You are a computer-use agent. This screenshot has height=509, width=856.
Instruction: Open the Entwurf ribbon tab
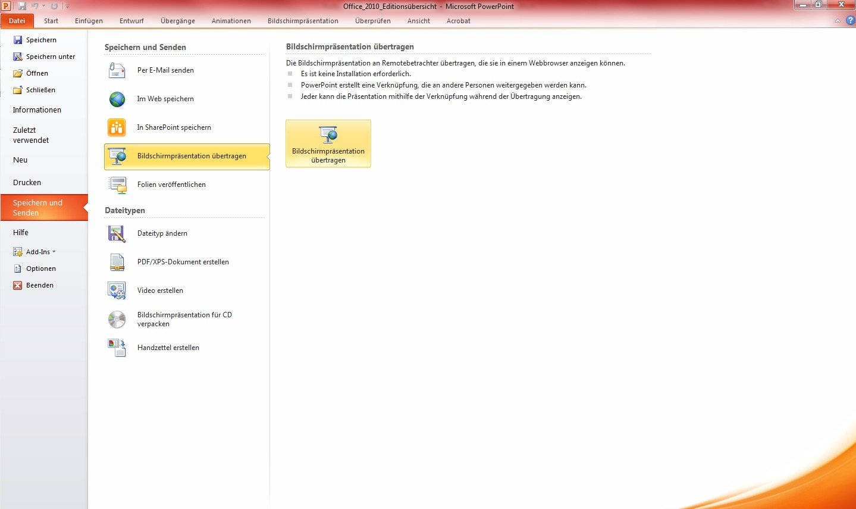131,21
